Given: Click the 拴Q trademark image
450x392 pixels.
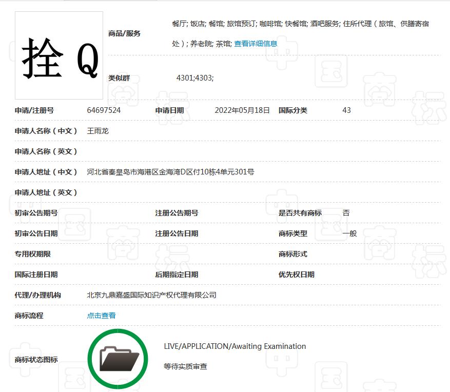Looking at the screenshot, I should click(x=59, y=55).
